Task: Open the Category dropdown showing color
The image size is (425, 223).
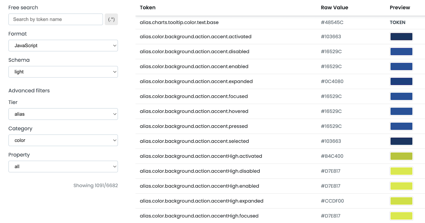Action: [63, 140]
